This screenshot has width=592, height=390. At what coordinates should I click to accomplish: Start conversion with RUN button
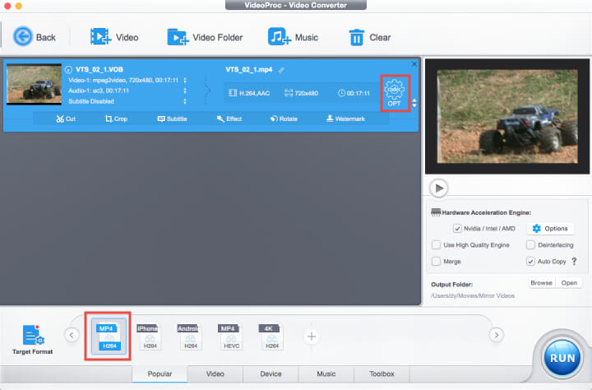562,357
